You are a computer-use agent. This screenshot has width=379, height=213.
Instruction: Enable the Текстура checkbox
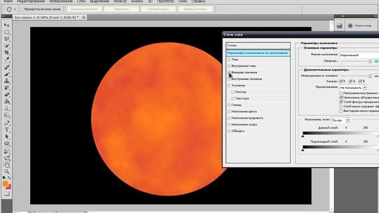pyautogui.click(x=233, y=99)
